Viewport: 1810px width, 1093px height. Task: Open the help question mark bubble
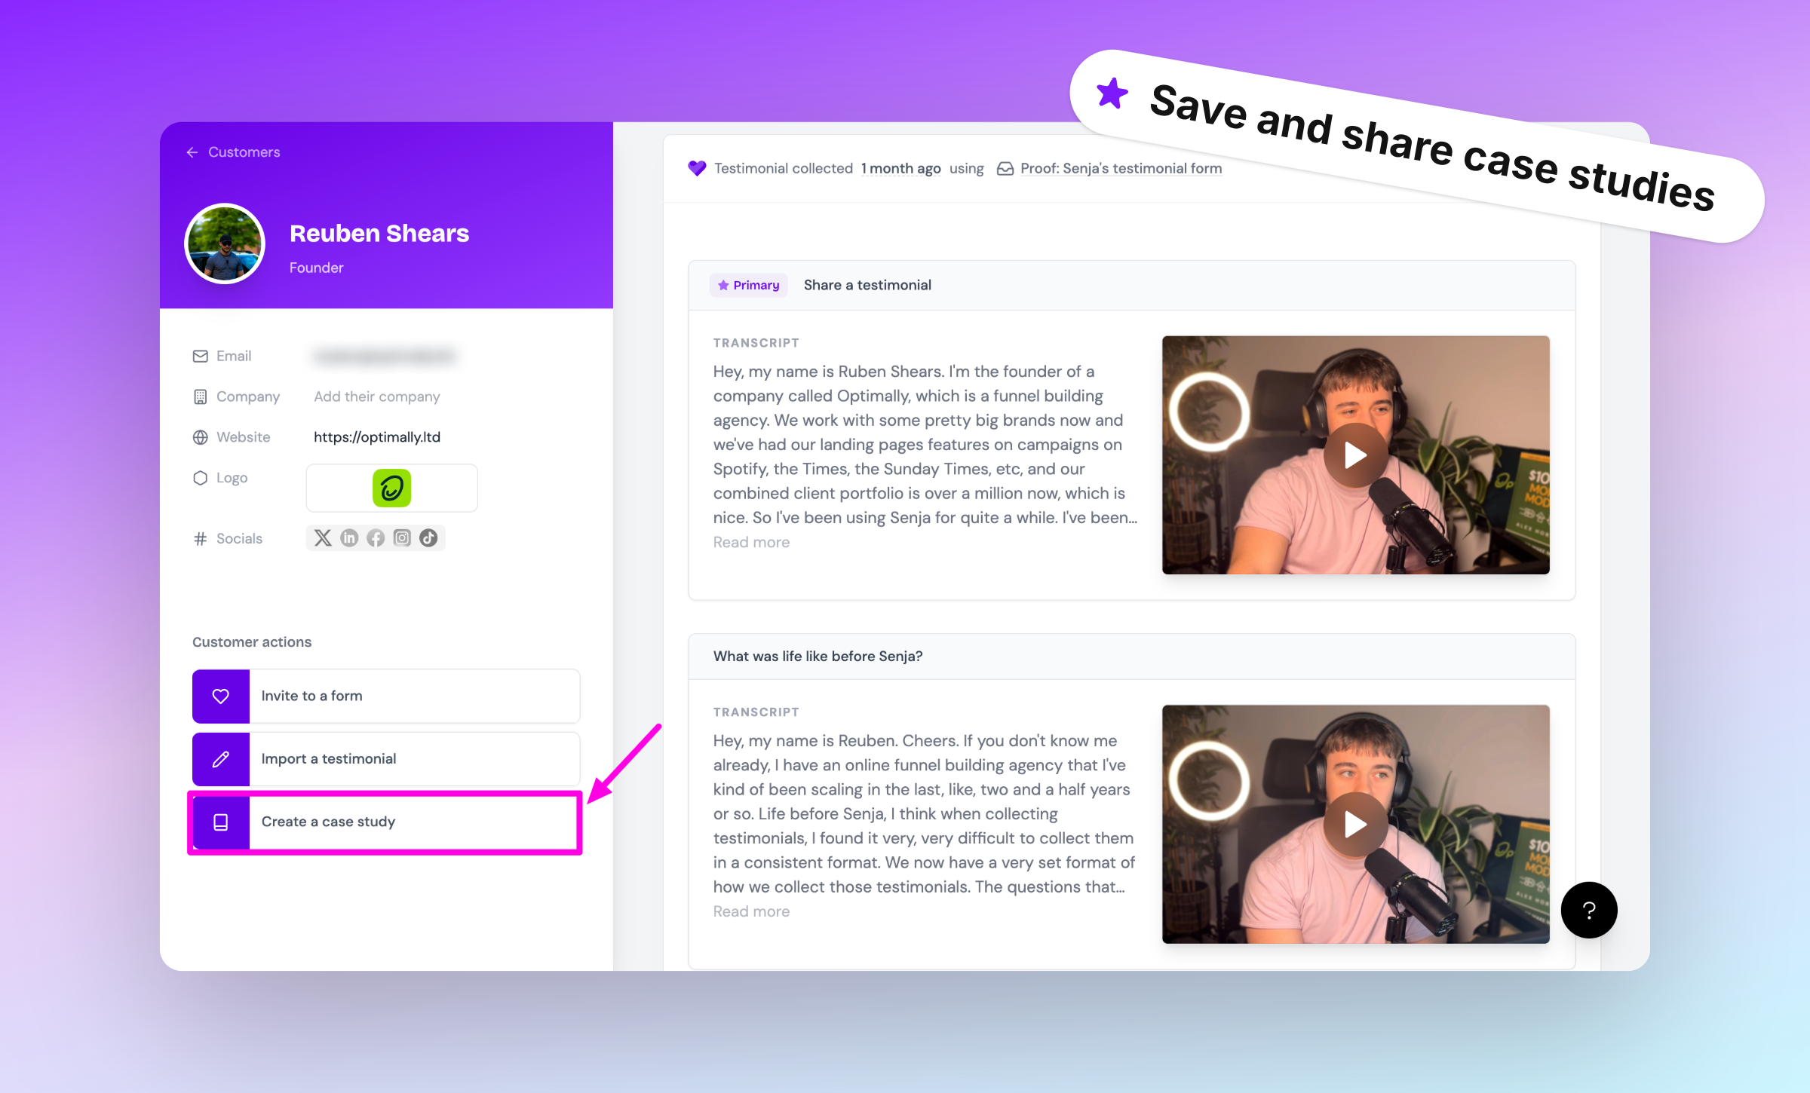pyautogui.click(x=1589, y=910)
